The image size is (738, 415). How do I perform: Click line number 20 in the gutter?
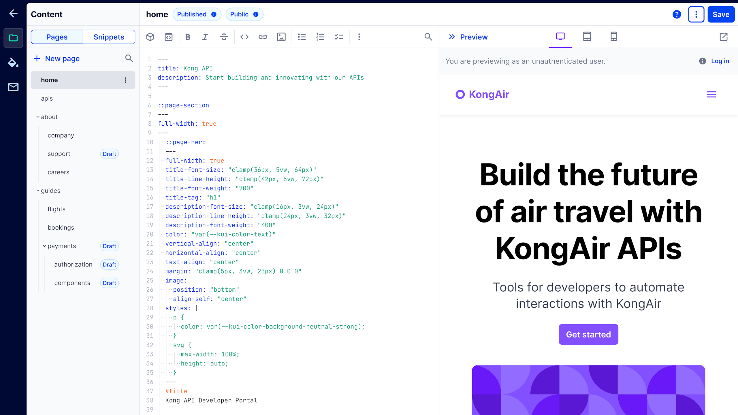150,234
